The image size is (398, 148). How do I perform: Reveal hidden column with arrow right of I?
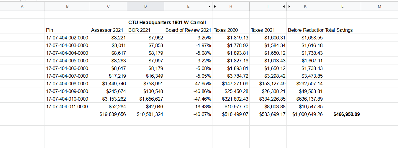pyautogui.click(x=284, y=6)
